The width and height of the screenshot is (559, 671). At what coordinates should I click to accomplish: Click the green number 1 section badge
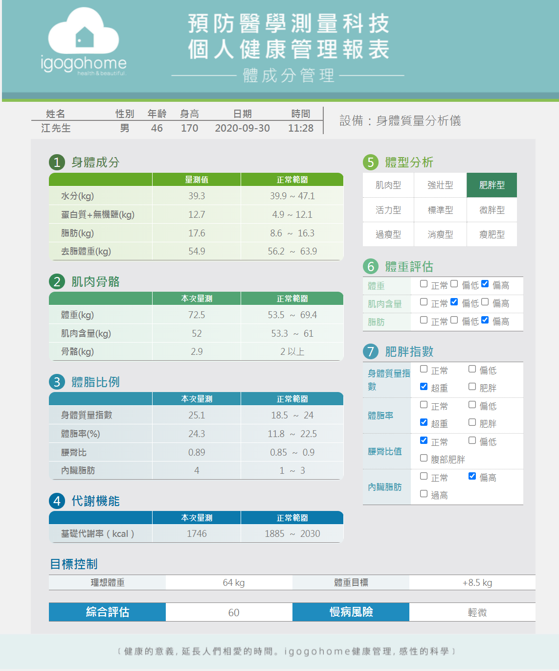pyautogui.click(x=57, y=162)
